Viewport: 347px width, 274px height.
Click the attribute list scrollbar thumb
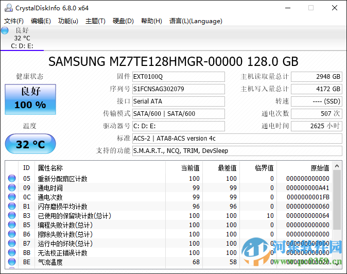pos(337,200)
